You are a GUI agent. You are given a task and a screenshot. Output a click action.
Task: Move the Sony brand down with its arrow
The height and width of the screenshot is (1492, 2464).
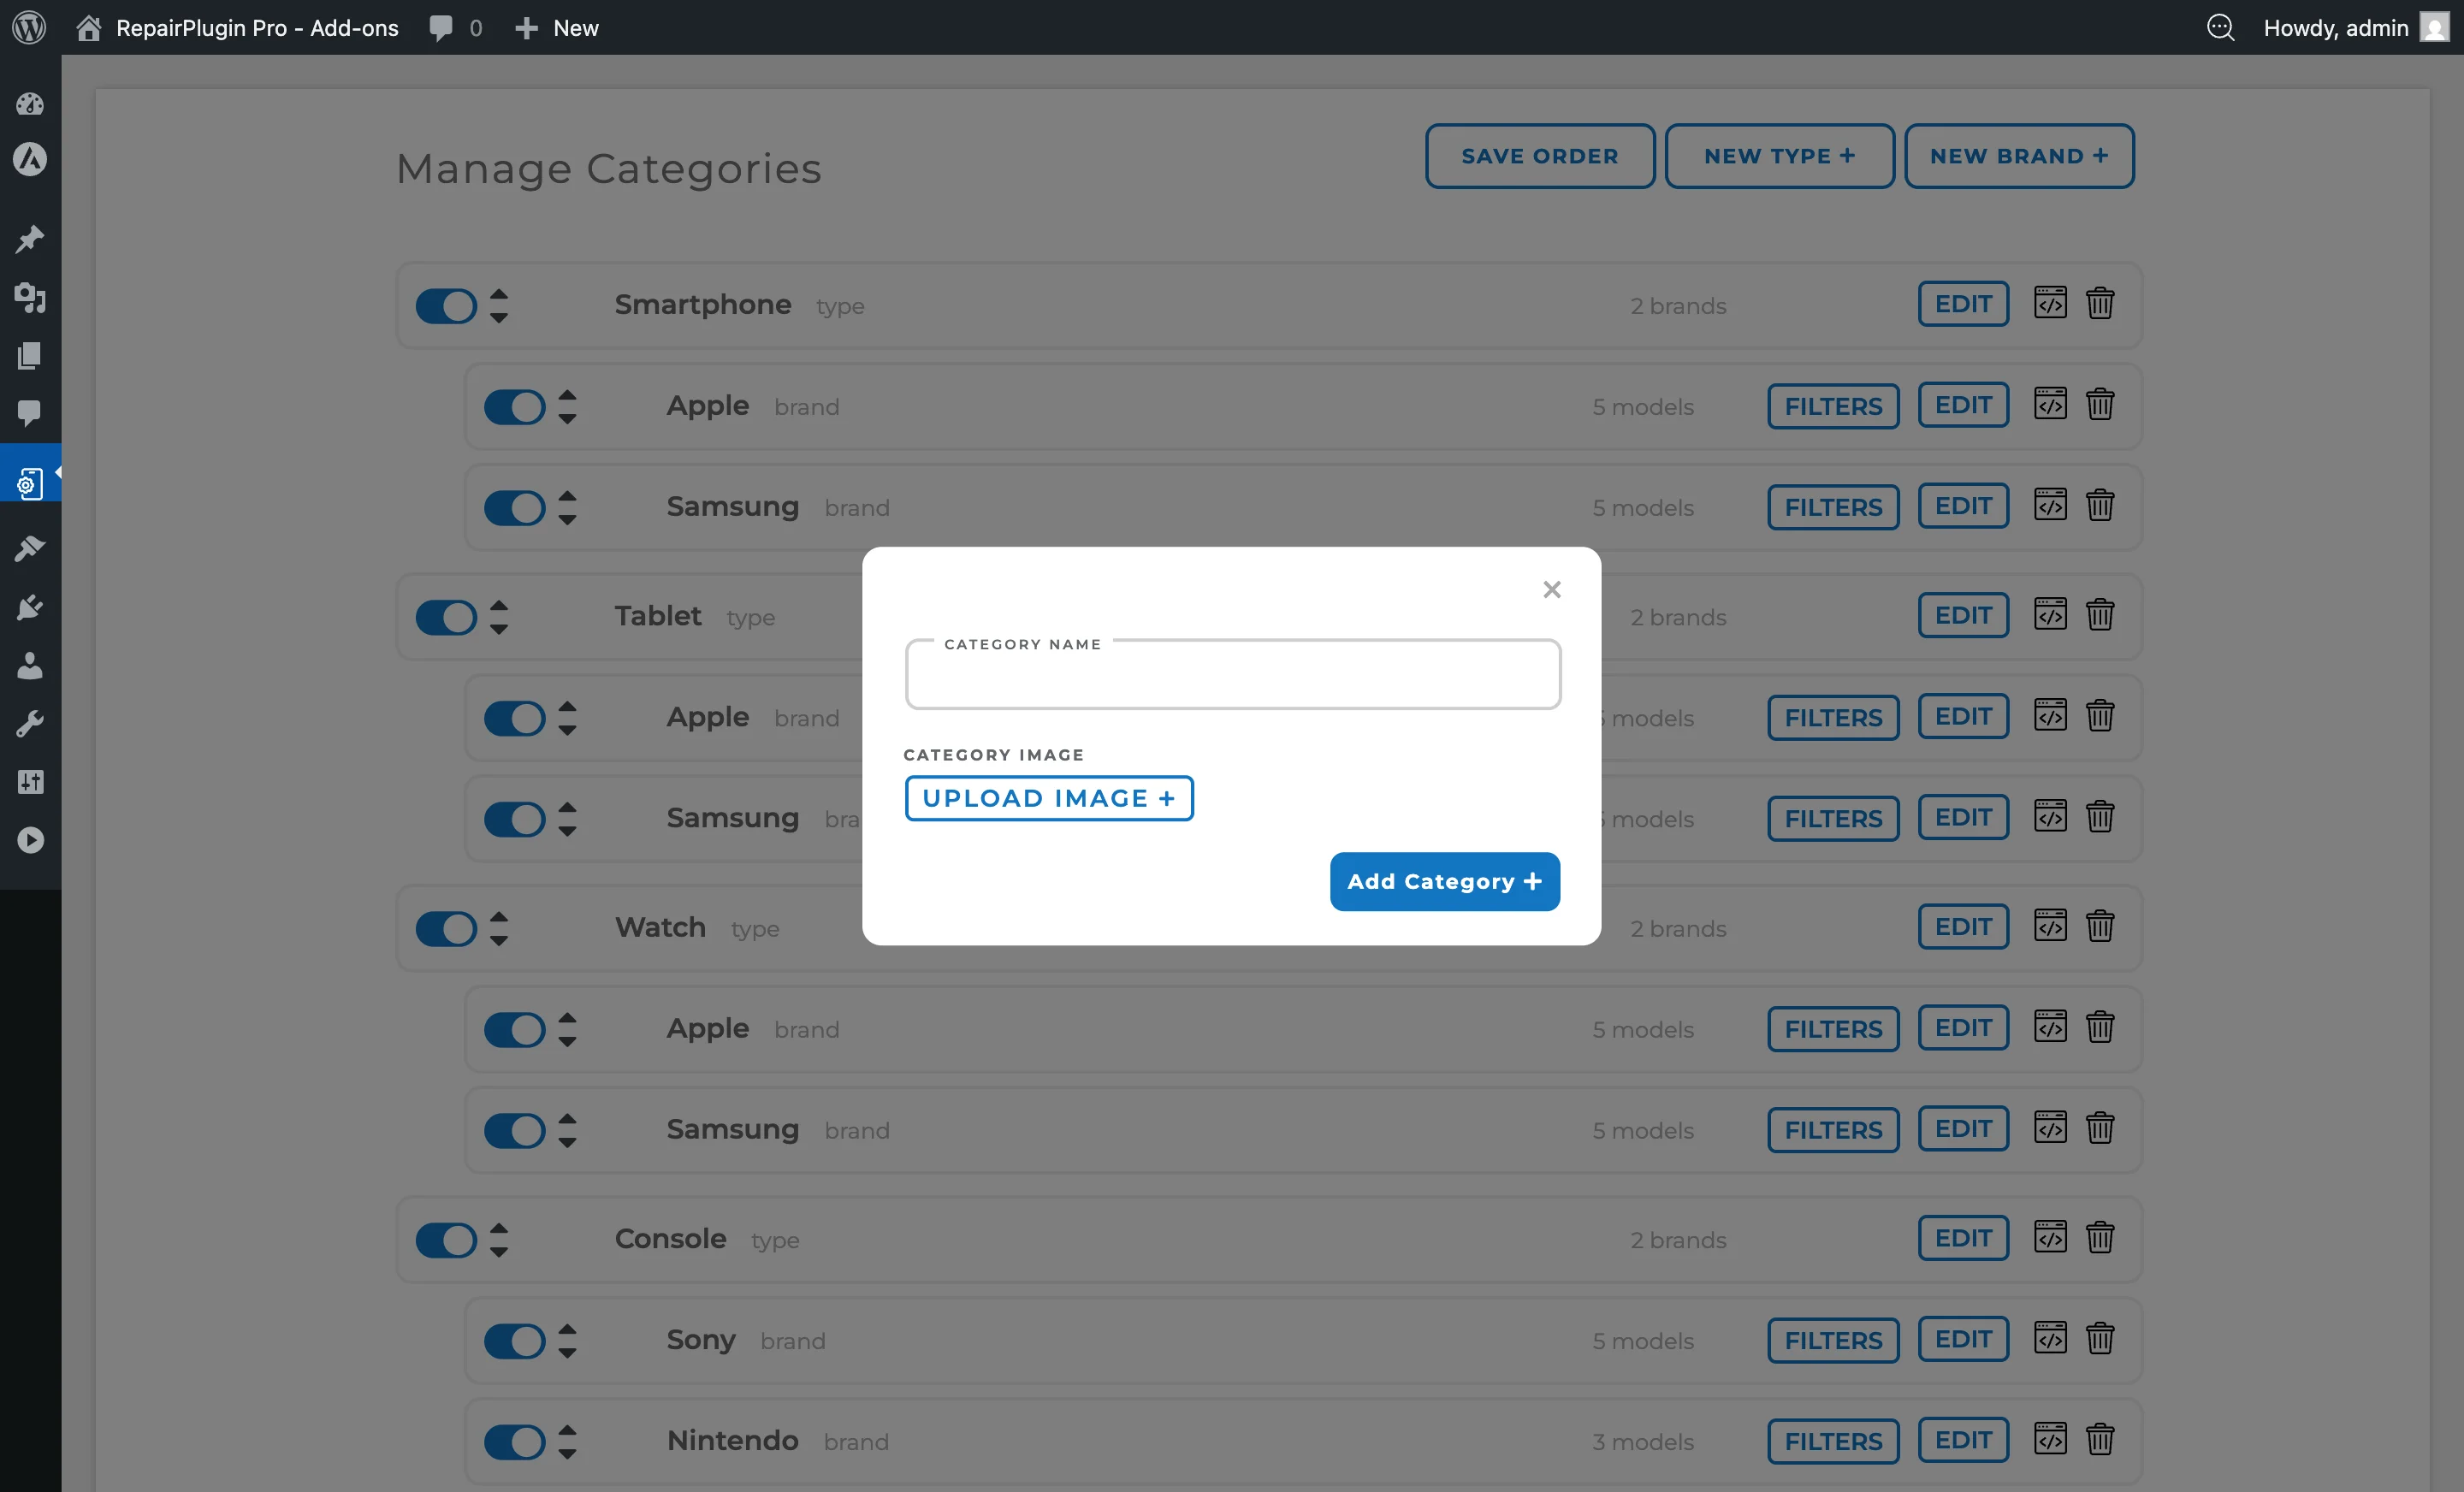pyautogui.click(x=568, y=1351)
